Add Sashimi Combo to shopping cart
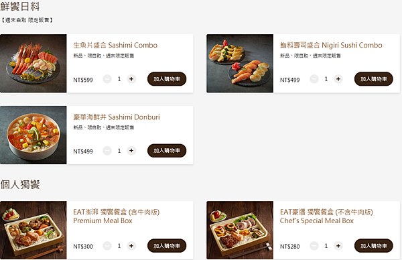402x260 pixels. tap(167, 79)
